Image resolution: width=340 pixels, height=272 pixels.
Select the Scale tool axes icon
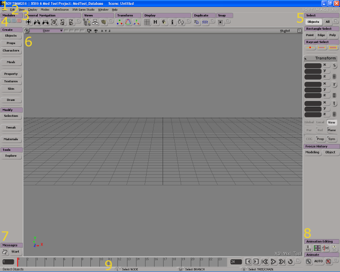(137, 22)
